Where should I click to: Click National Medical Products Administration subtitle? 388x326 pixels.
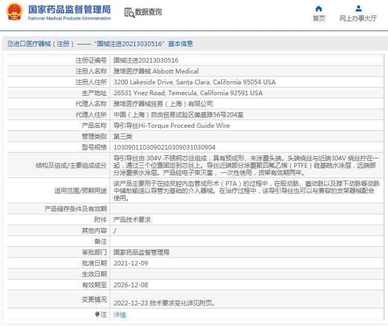coord(69,18)
